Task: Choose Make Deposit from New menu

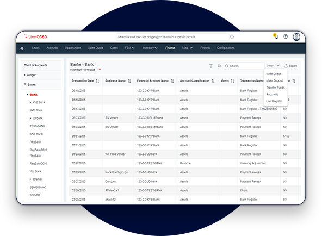Action: pos(275,80)
